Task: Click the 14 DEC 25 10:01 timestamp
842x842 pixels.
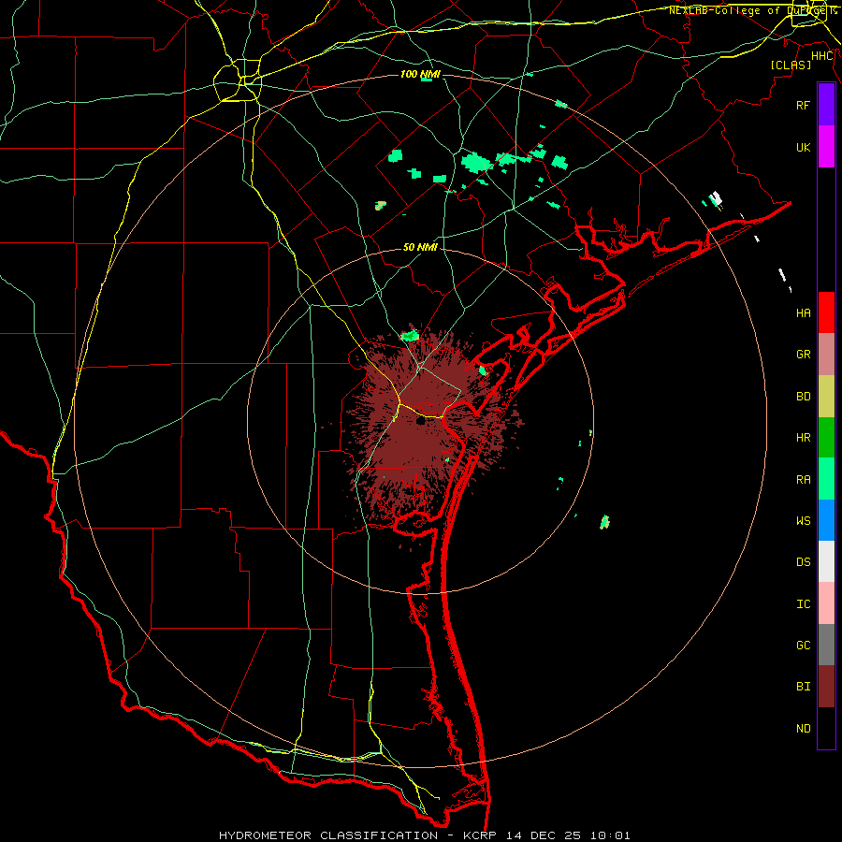Action: coord(570,835)
